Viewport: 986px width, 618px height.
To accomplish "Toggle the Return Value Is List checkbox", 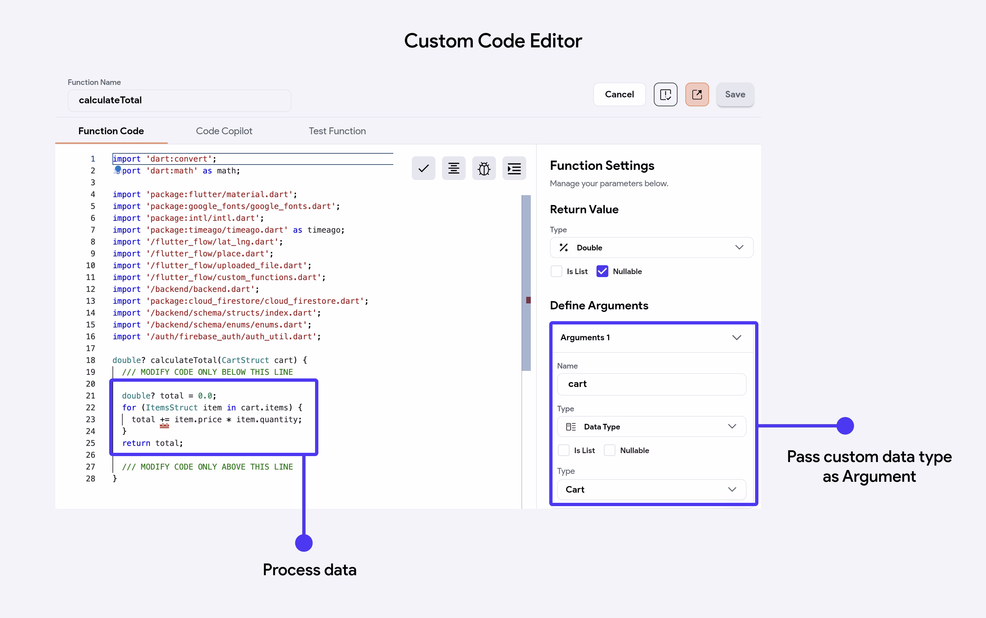I will (x=556, y=271).
